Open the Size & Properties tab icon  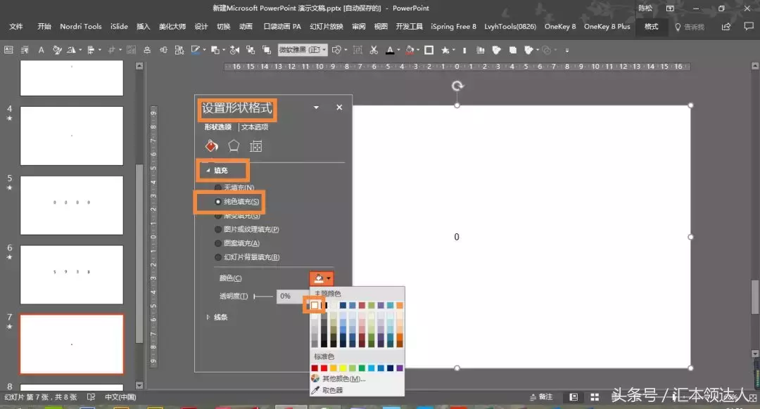click(x=256, y=146)
